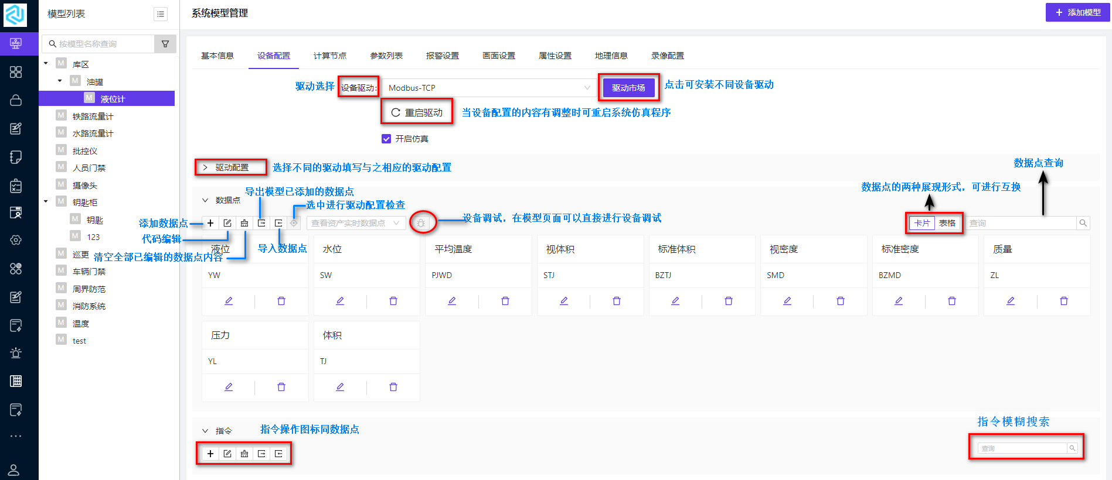Screen dimensions: 1112x480
Task: Switch data point view to 卡片
Action: pos(922,223)
